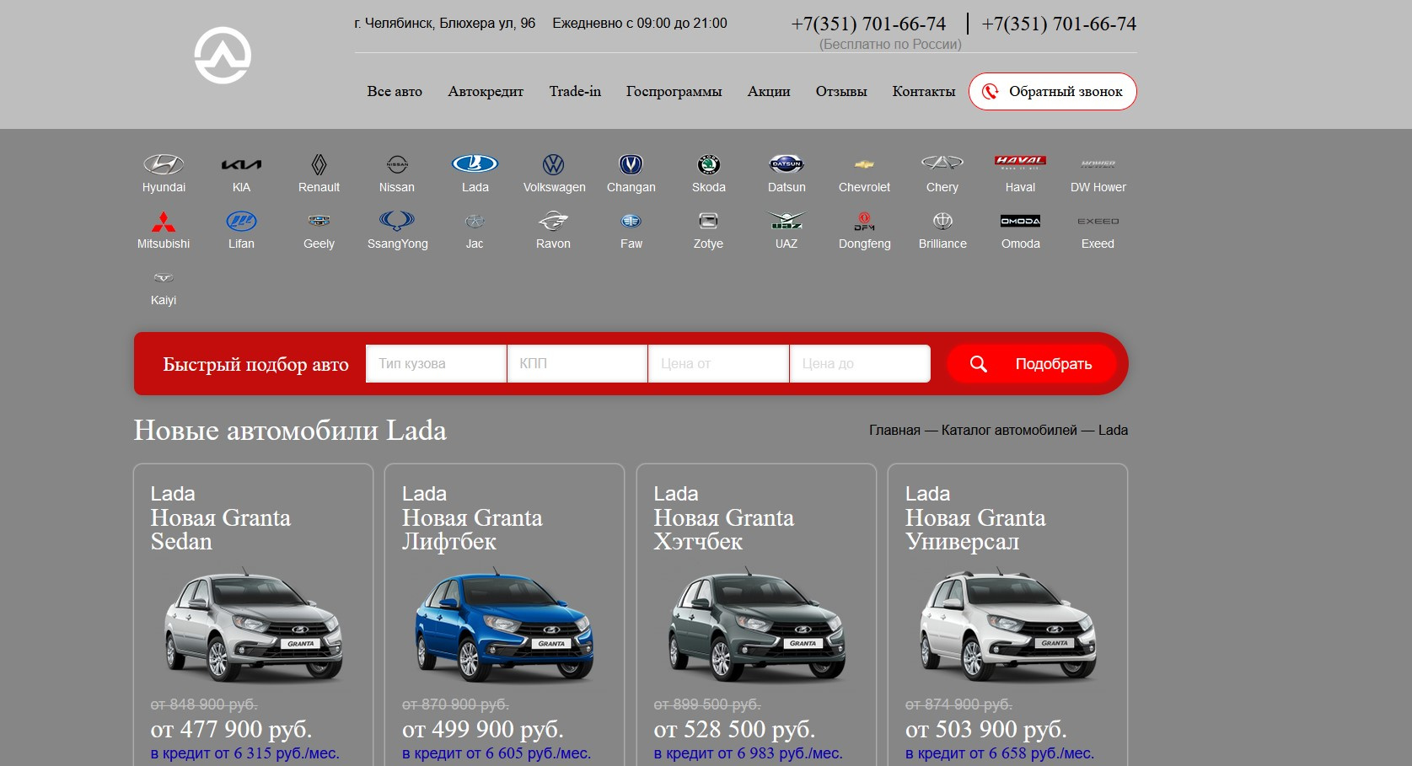The height and width of the screenshot is (766, 1412).
Task: Select the SsangYong brand icon
Action: (397, 221)
